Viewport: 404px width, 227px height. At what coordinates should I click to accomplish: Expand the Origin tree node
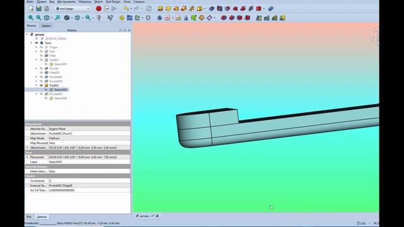[x=36, y=47]
